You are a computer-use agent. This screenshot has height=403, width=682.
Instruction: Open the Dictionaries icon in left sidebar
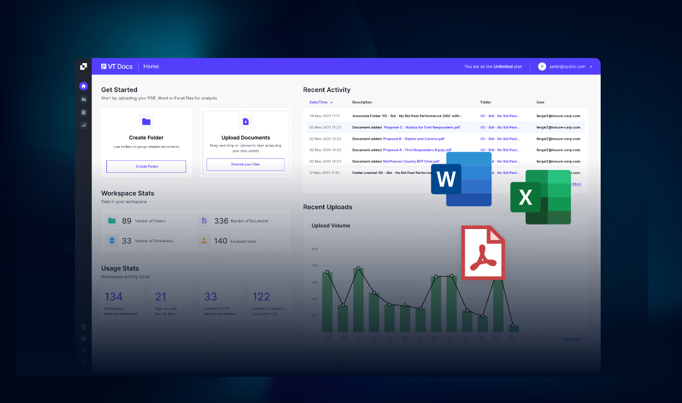84,113
